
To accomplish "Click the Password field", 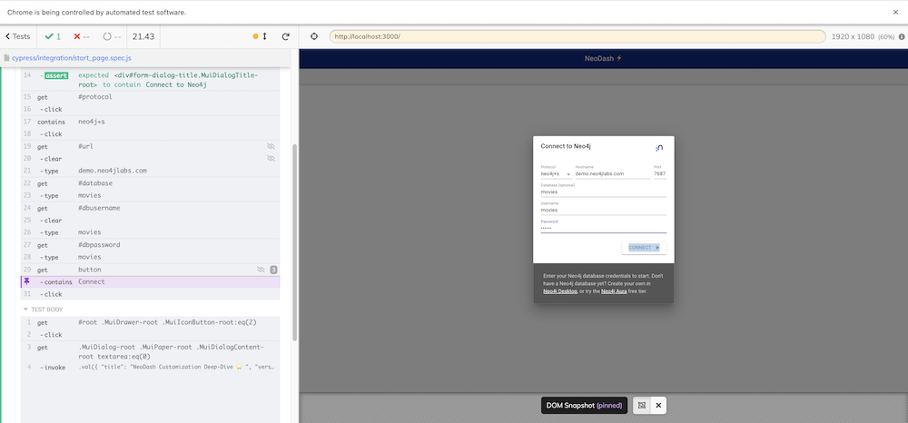I will tap(604, 228).
